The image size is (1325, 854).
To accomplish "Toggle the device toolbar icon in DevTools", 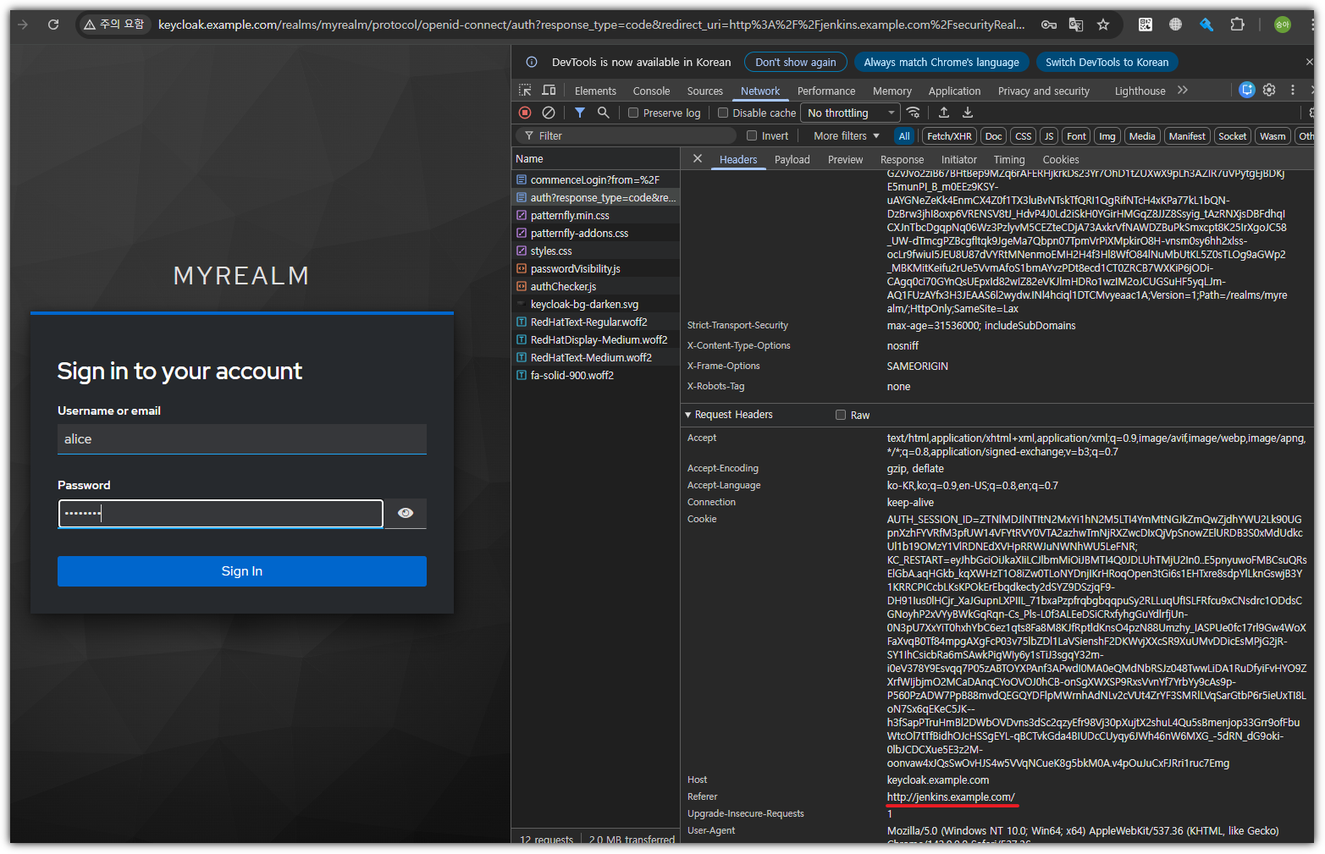I will click(x=549, y=90).
